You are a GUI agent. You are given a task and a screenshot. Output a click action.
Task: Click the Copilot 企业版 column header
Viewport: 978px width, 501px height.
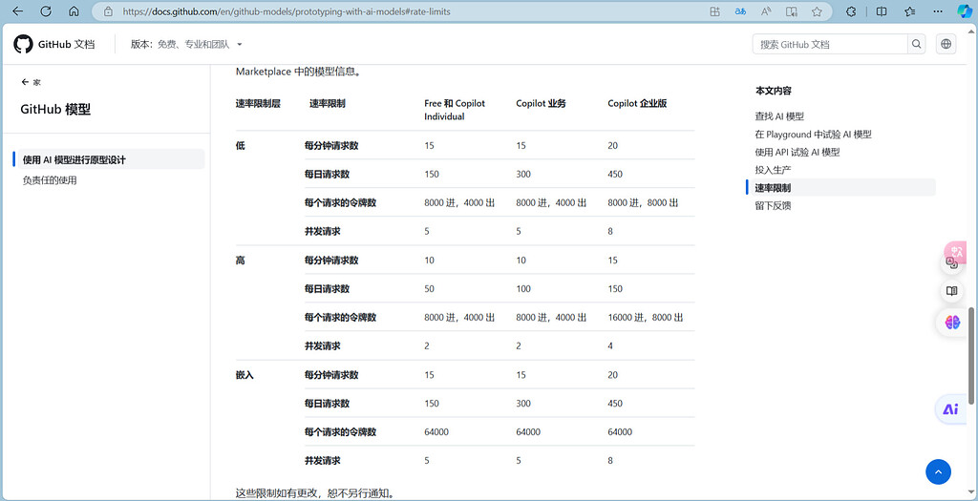(637, 103)
